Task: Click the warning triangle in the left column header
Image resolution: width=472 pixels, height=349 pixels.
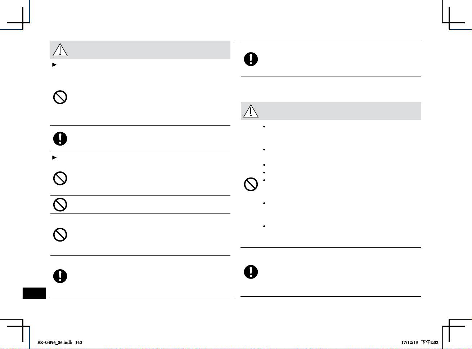Action: click(60, 50)
